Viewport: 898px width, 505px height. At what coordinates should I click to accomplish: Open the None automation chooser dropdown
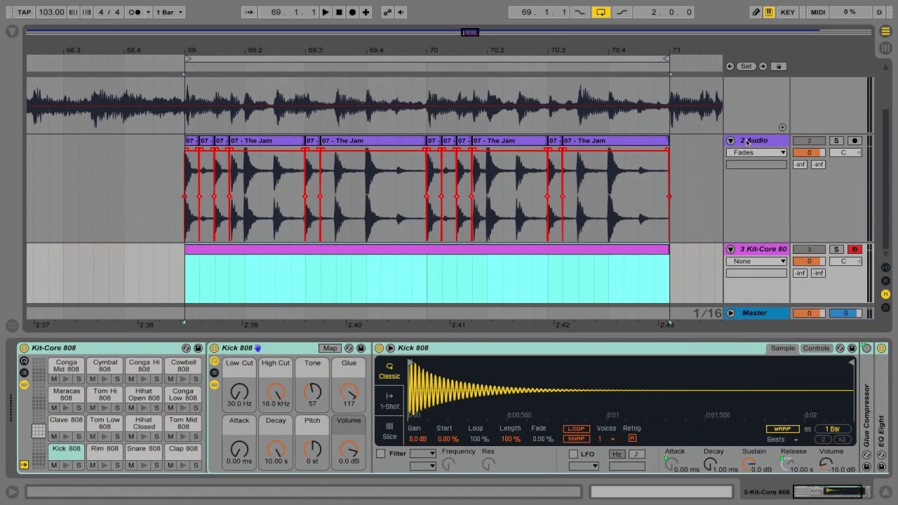(756, 261)
